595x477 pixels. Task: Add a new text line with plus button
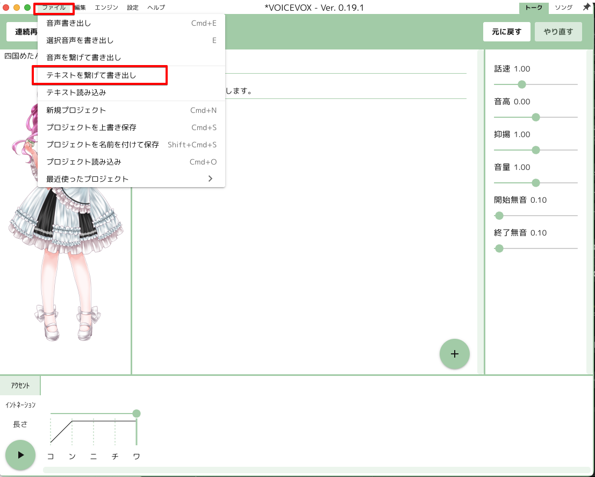(454, 354)
